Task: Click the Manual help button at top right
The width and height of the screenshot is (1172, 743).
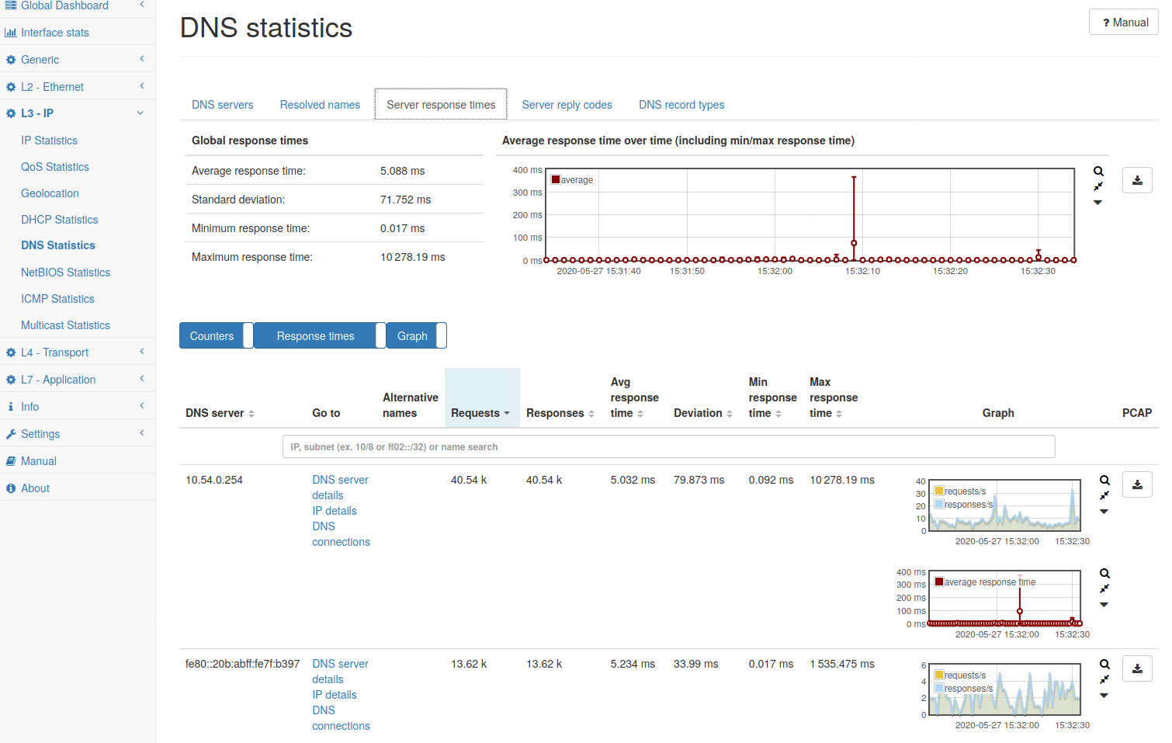Action: 1124,23
